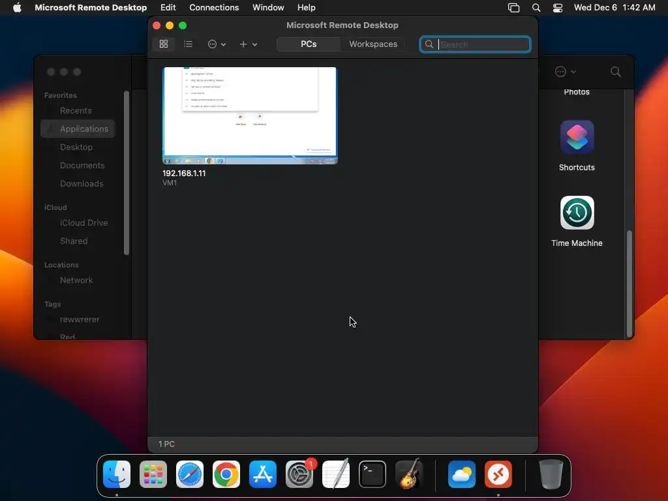The height and width of the screenshot is (501, 668).
Task: Click the Stage Manager icon in menu bar
Action: 514,8
